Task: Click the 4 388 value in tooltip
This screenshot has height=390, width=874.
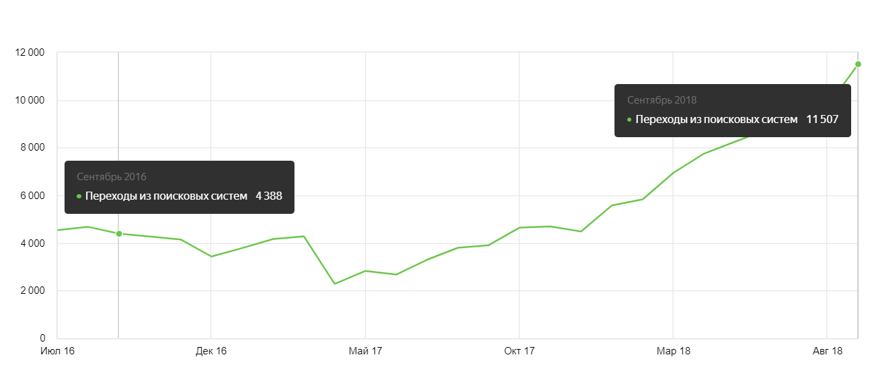Action: tap(268, 196)
